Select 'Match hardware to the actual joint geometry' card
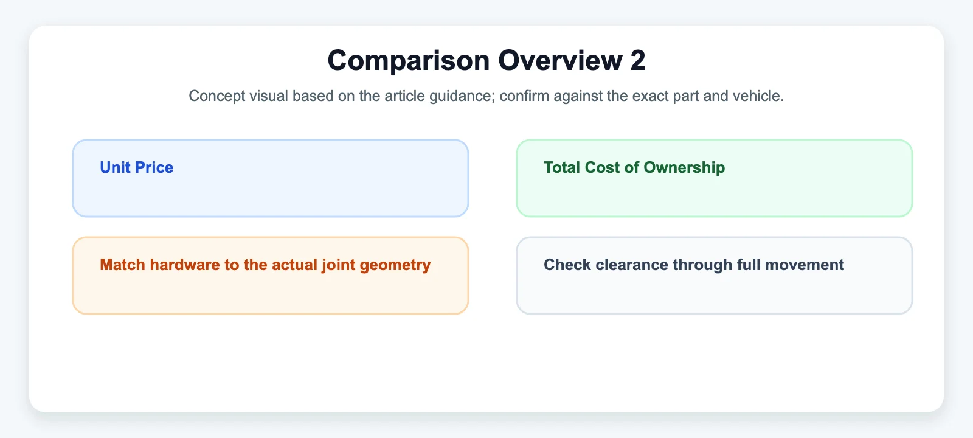Viewport: 973px width, 438px height. [x=271, y=276]
